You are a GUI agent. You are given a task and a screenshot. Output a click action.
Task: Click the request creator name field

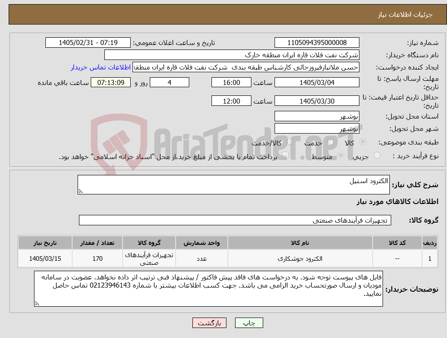pos(246,67)
